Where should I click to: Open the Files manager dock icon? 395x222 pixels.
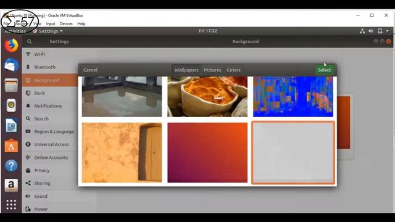(x=11, y=85)
